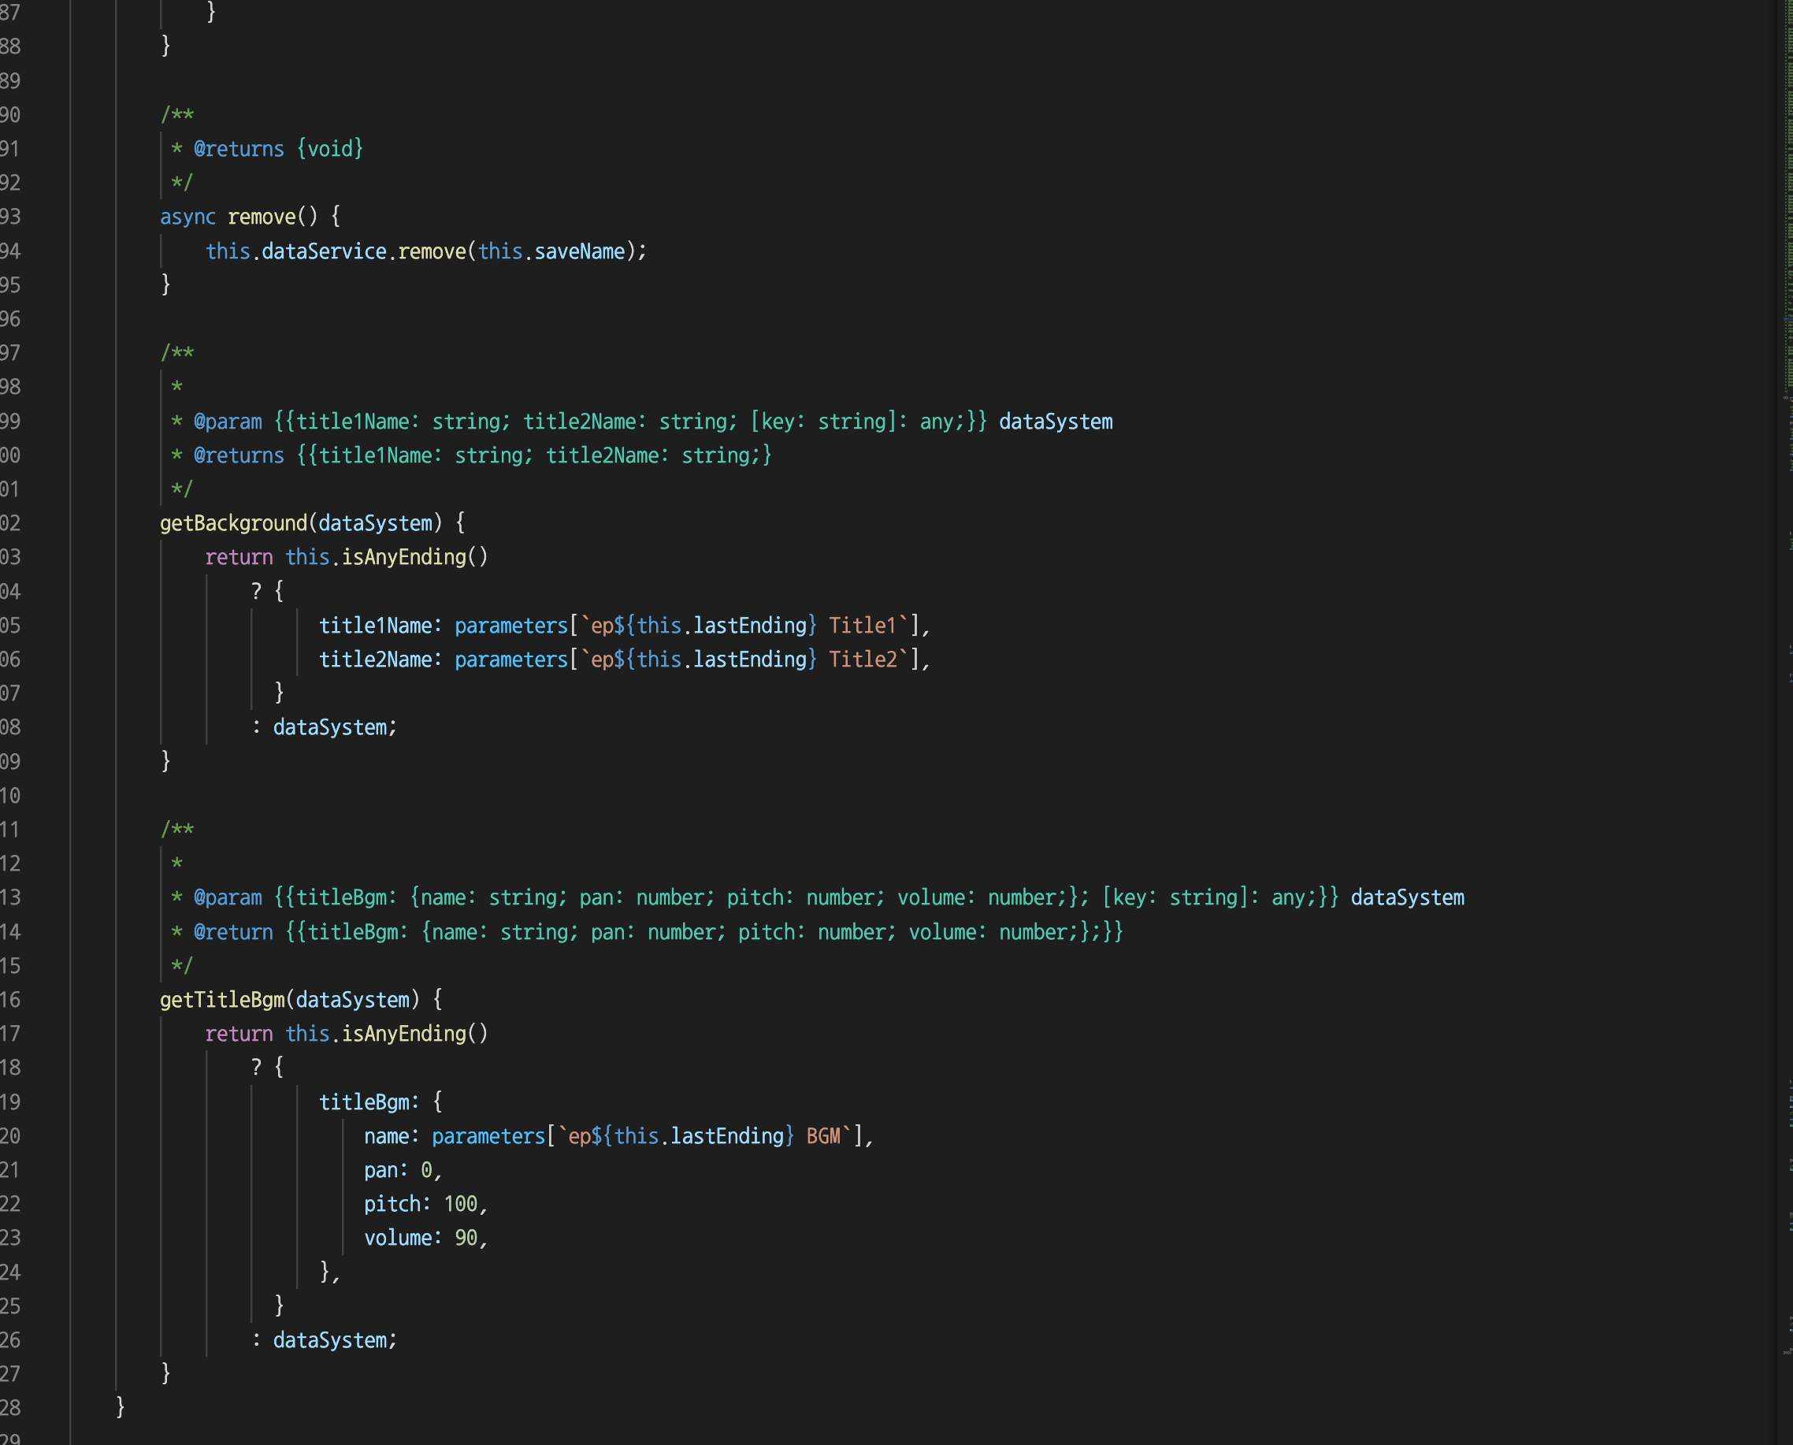This screenshot has width=1793, height=1445.
Task: Click isAnyEnding in the getTitleBgm method
Action: pos(403,1034)
